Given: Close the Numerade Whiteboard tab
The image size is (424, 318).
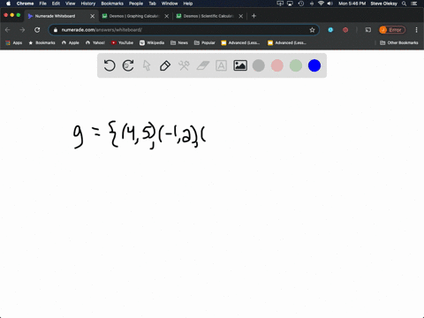Looking at the screenshot, I should click(x=92, y=16).
